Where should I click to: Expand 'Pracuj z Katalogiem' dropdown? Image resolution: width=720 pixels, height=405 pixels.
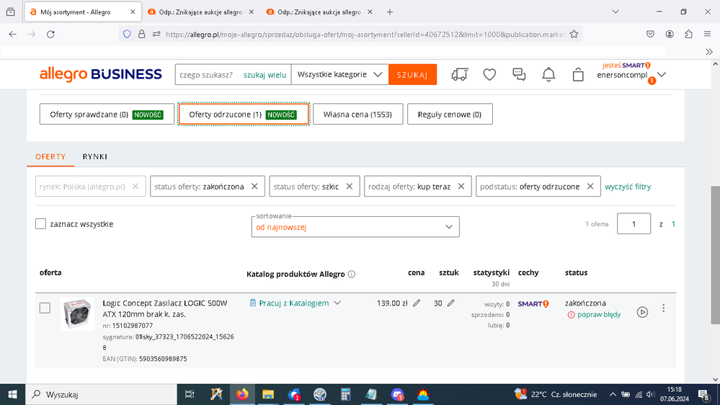pos(295,303)
